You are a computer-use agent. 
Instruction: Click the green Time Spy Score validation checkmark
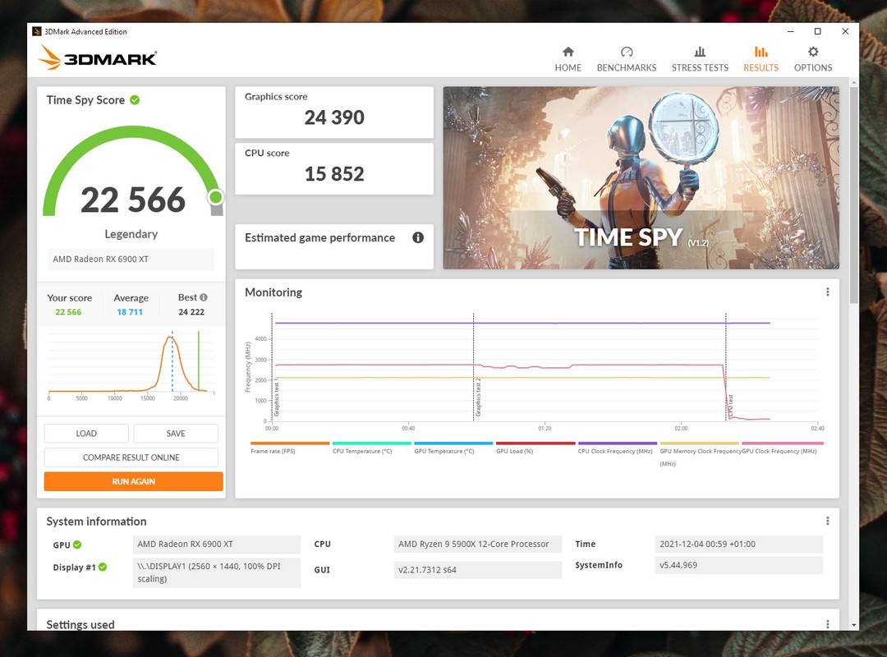click(x=135, y=100)
